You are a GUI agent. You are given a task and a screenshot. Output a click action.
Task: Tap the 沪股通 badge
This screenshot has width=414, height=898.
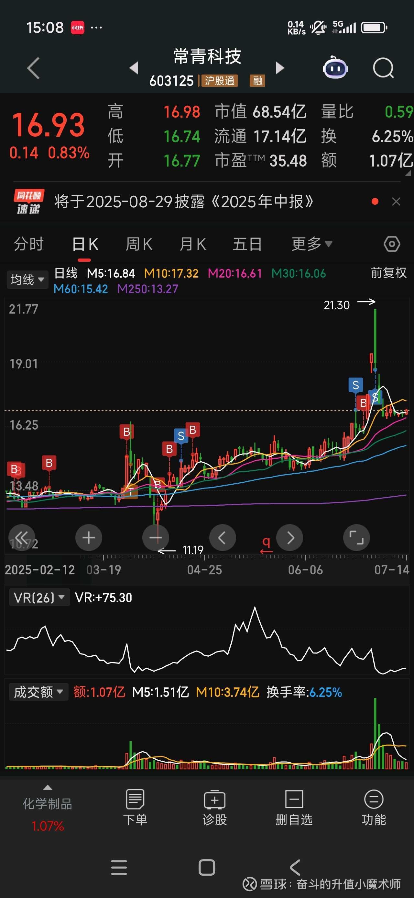pos(219,81)
